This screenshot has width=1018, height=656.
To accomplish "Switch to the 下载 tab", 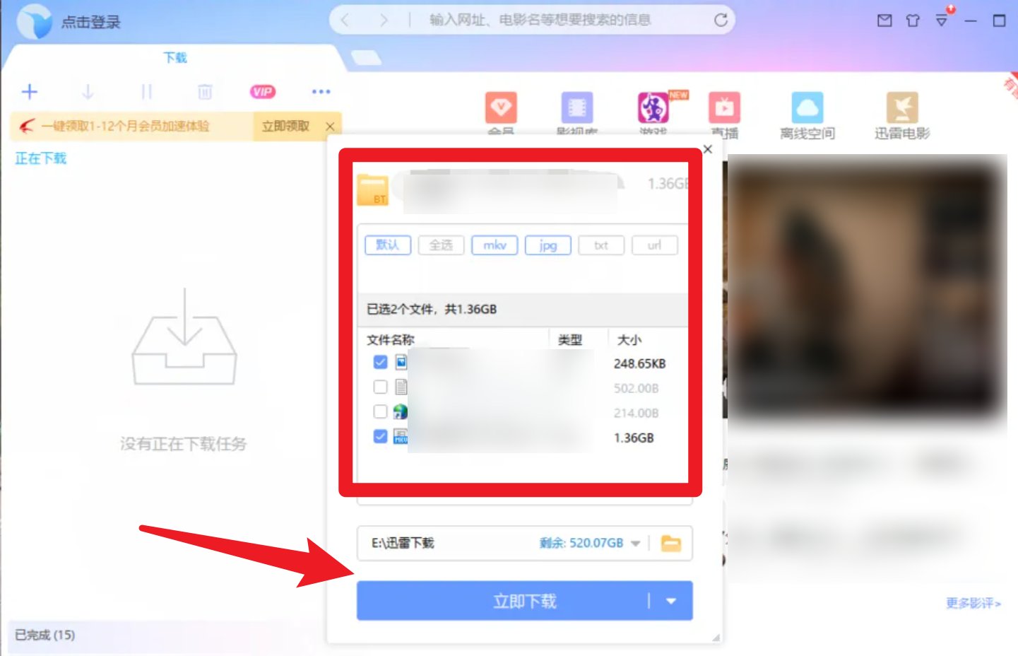I will (x=174, y=57).
